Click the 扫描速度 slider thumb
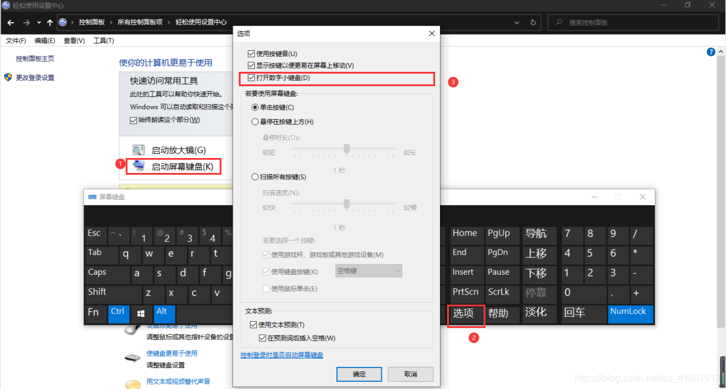This screenshot has height=389, width=726. (346, 204)
